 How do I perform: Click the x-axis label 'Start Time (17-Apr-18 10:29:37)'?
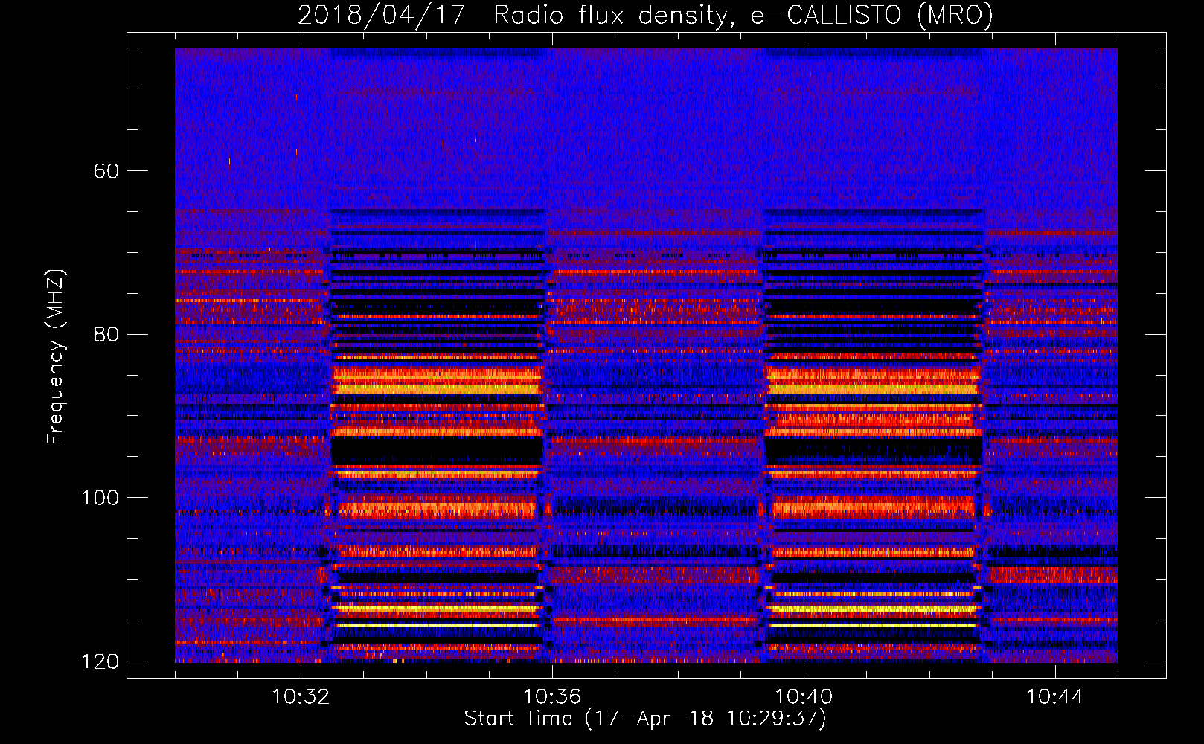tap(645, 719)
